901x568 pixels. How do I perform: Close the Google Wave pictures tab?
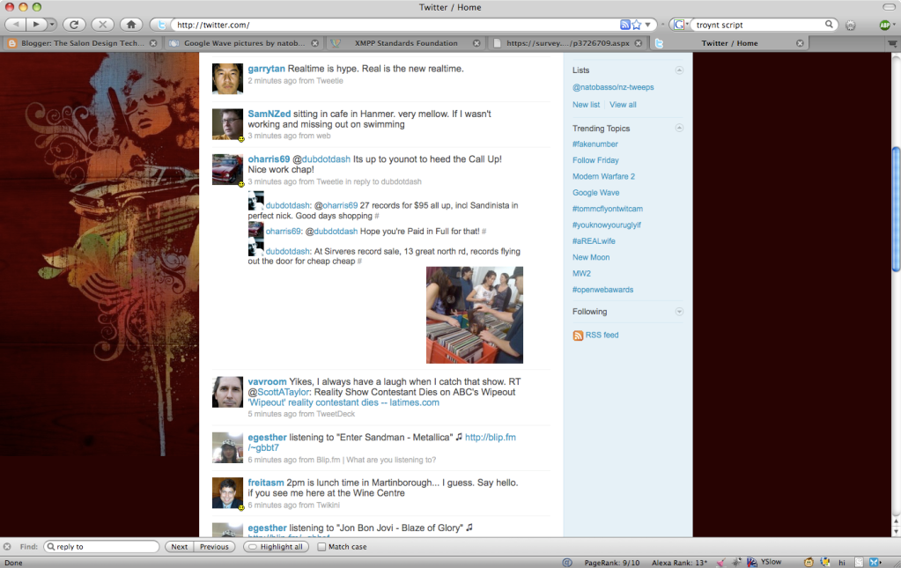315,43
